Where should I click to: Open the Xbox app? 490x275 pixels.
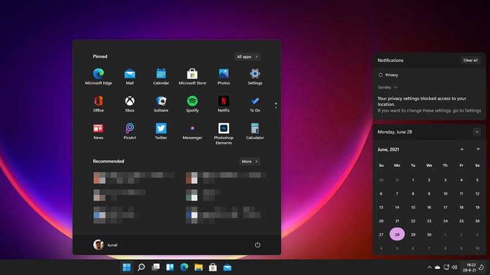point(130,104)
